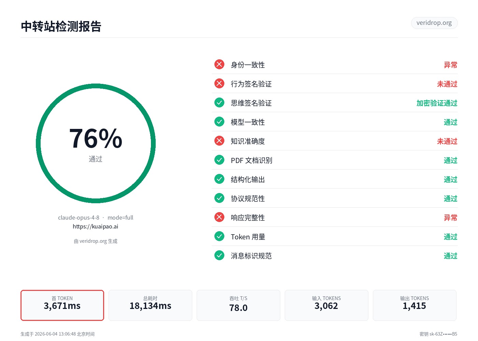Click the 协议规范性 row label

[248, 198]
